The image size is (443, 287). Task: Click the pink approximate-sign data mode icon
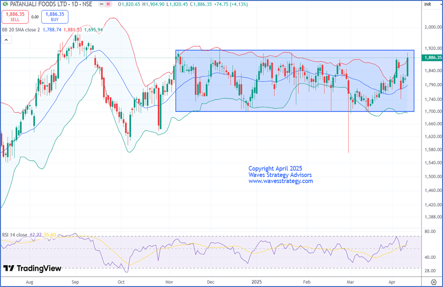[108, 4]
